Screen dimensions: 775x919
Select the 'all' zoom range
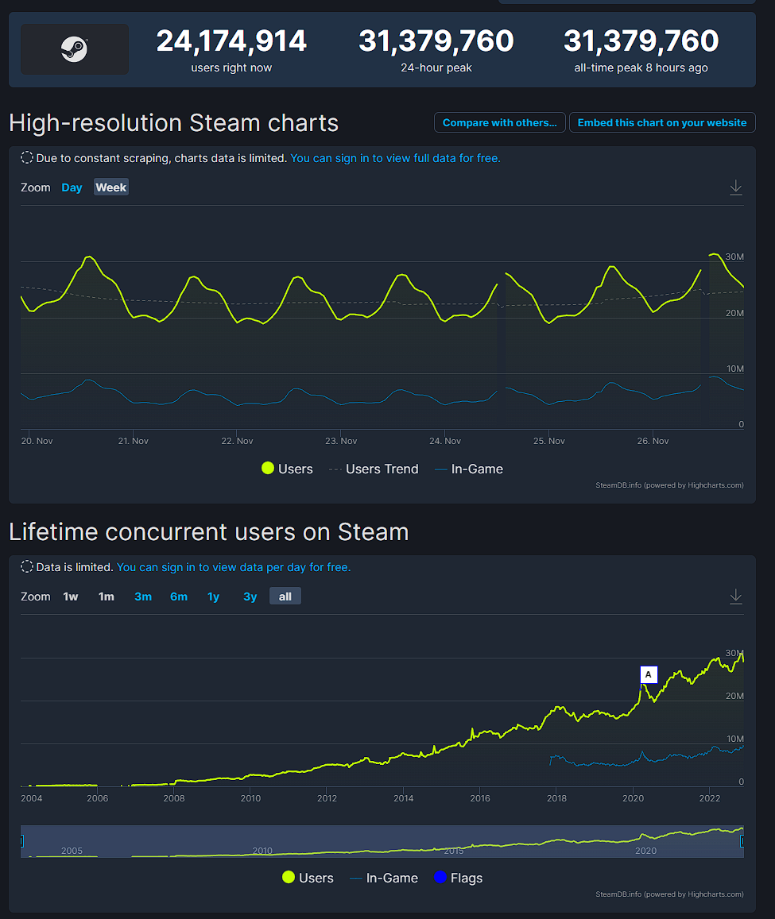[x=285, y=597]
